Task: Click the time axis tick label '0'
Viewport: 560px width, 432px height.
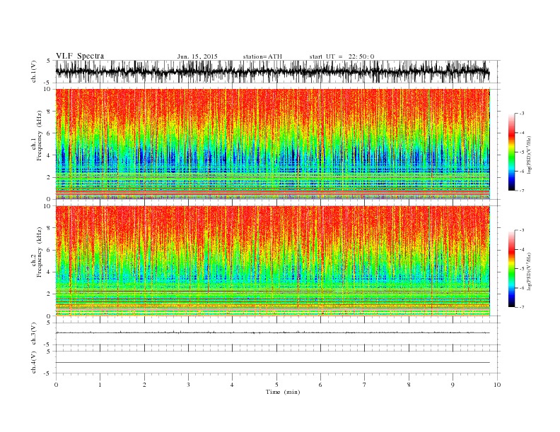Action: tap(56, 385)
